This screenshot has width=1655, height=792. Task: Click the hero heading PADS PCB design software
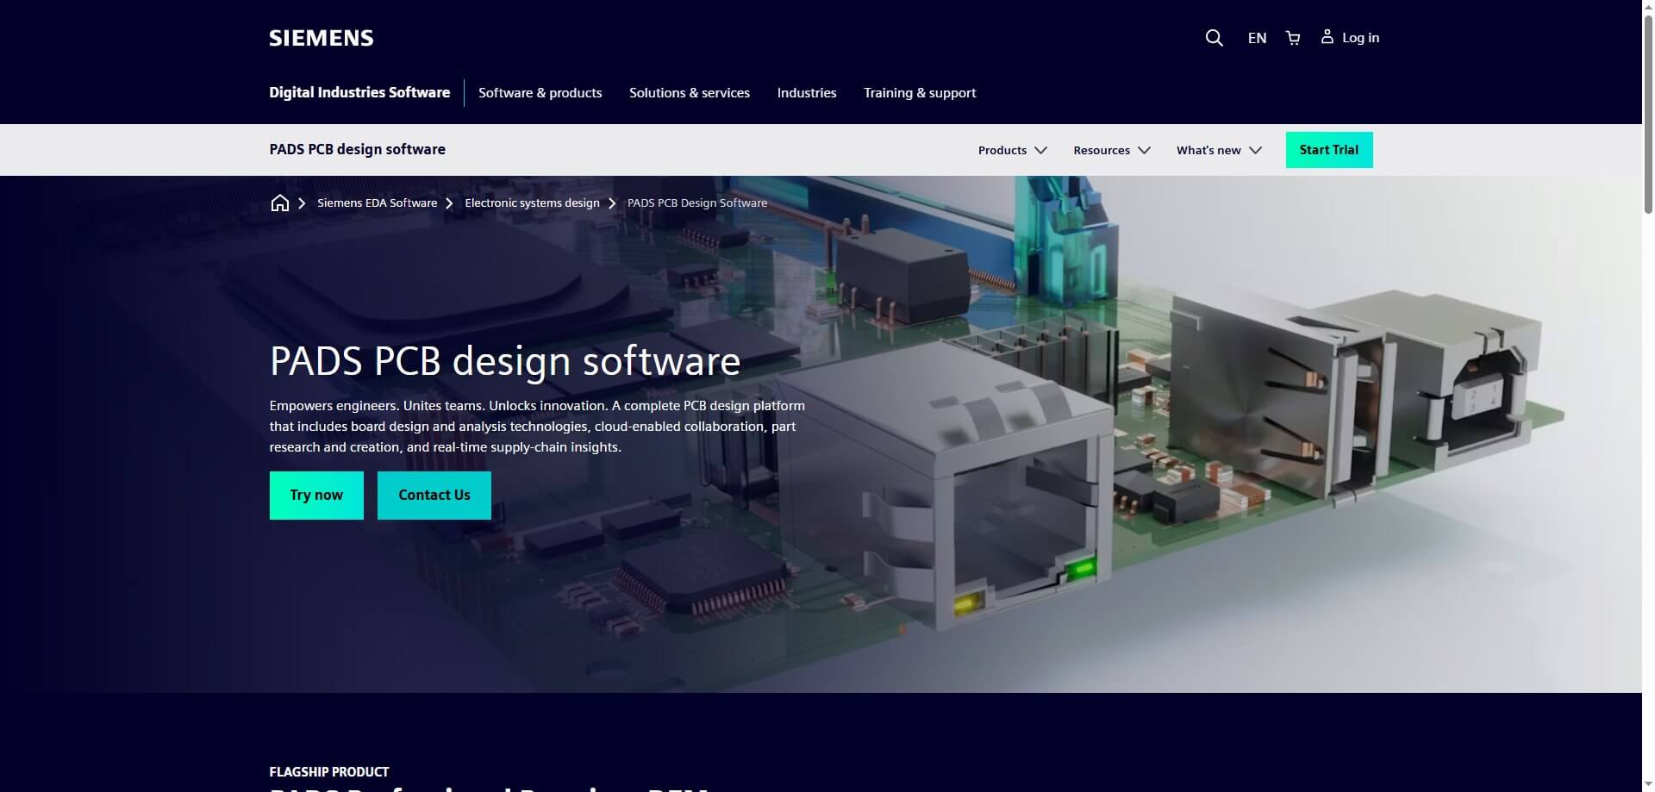505,361
